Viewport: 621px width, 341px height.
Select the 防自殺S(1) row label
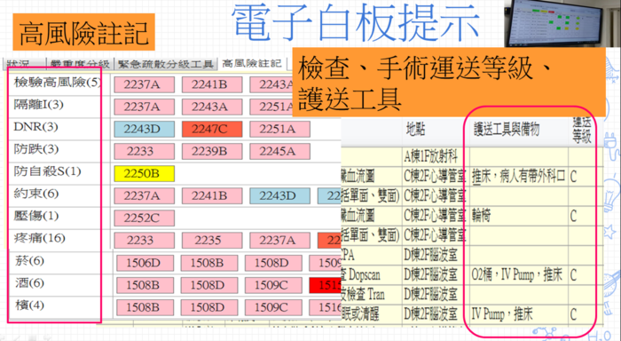[x=47, y=171]
